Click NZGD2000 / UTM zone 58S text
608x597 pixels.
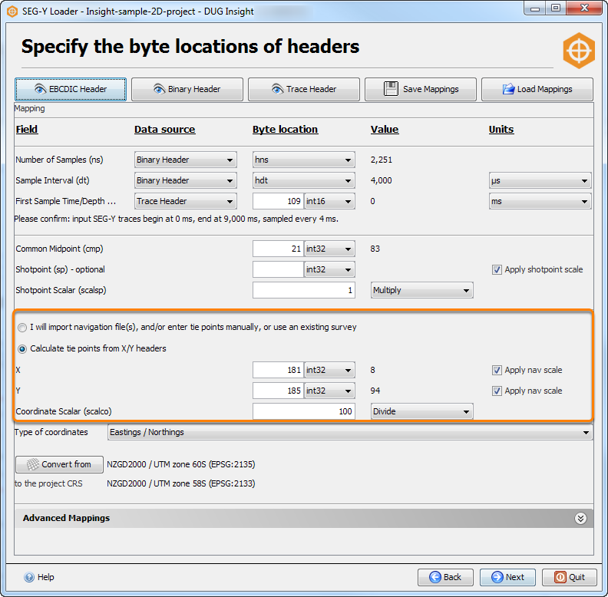(181, 483)
